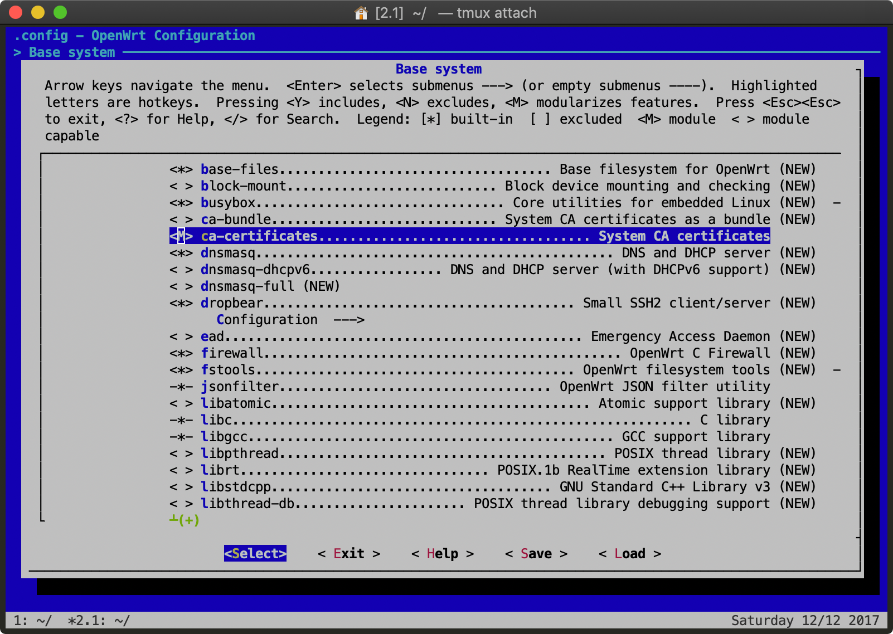Select the fstools entry label

[x=228, y=370]
